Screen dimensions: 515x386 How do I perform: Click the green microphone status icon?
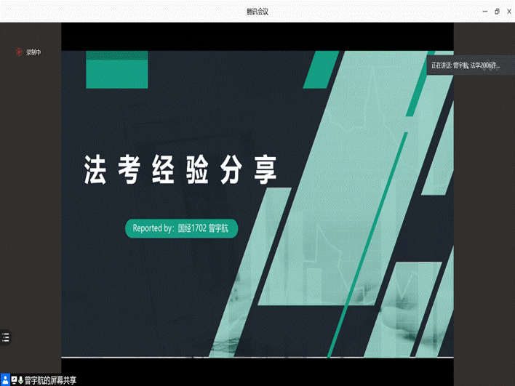click(x=20, y=380)
